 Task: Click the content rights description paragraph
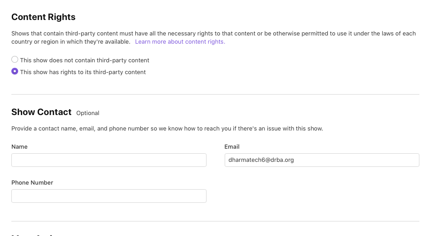tap(213, 38)
